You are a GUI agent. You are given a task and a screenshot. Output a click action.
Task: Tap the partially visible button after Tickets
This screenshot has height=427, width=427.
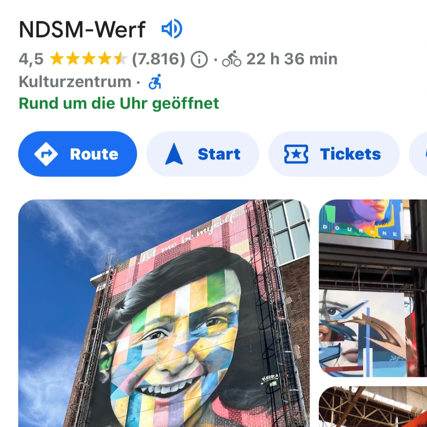[418, 154]
